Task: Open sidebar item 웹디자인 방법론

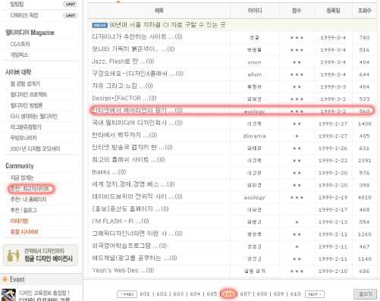Action: point(27,105)
